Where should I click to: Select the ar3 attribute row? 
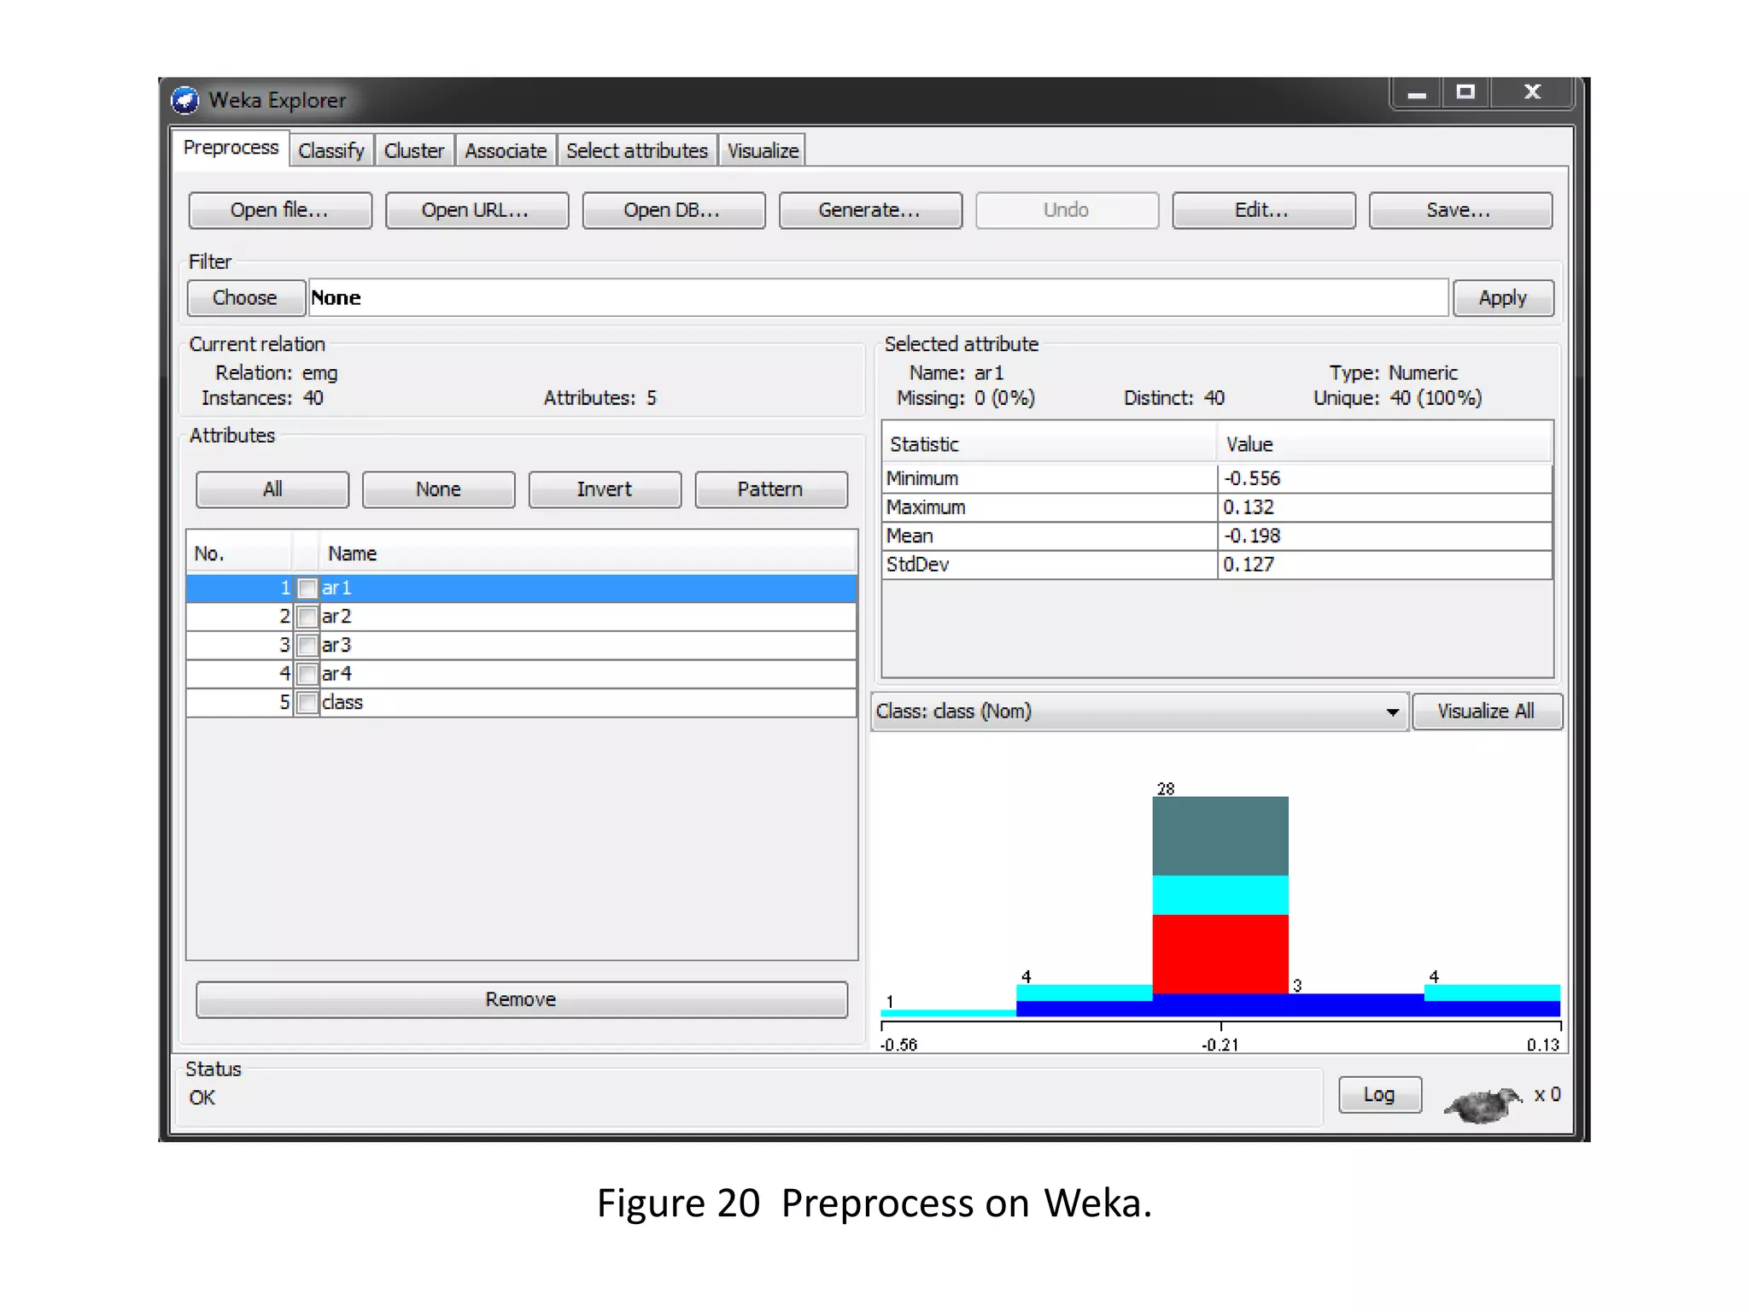click(521, 646)
